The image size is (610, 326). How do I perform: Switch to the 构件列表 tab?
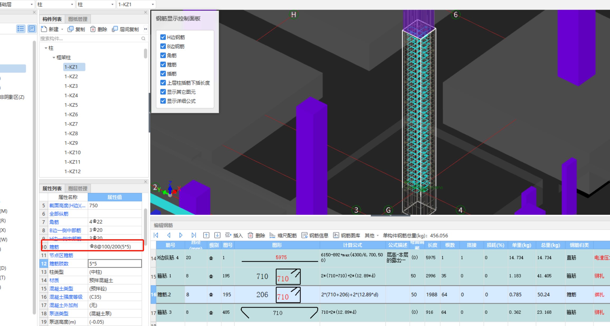[52, 19]
